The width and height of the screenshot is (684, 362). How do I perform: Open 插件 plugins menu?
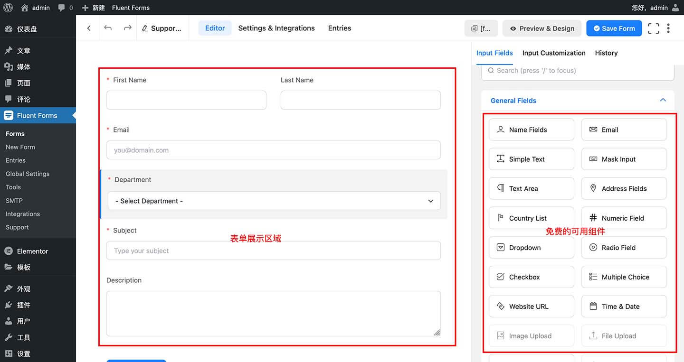[x=38, y=305]
